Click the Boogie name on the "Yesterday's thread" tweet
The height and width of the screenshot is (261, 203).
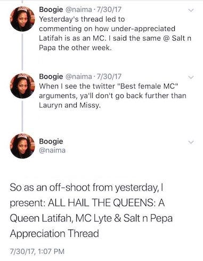point(51,10)
